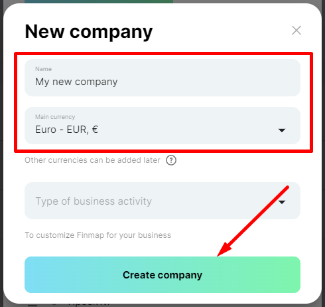Click the 'Type of business activity' placeholder text

[x=94, y=201]
